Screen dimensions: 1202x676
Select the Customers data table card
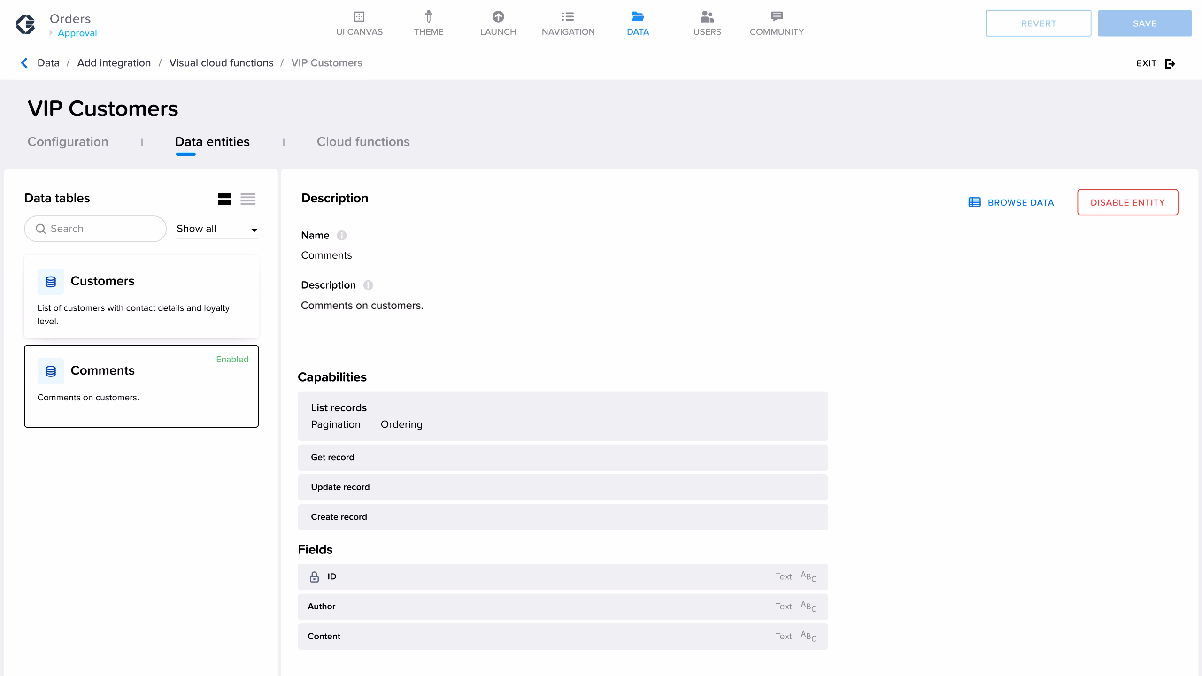141,297
